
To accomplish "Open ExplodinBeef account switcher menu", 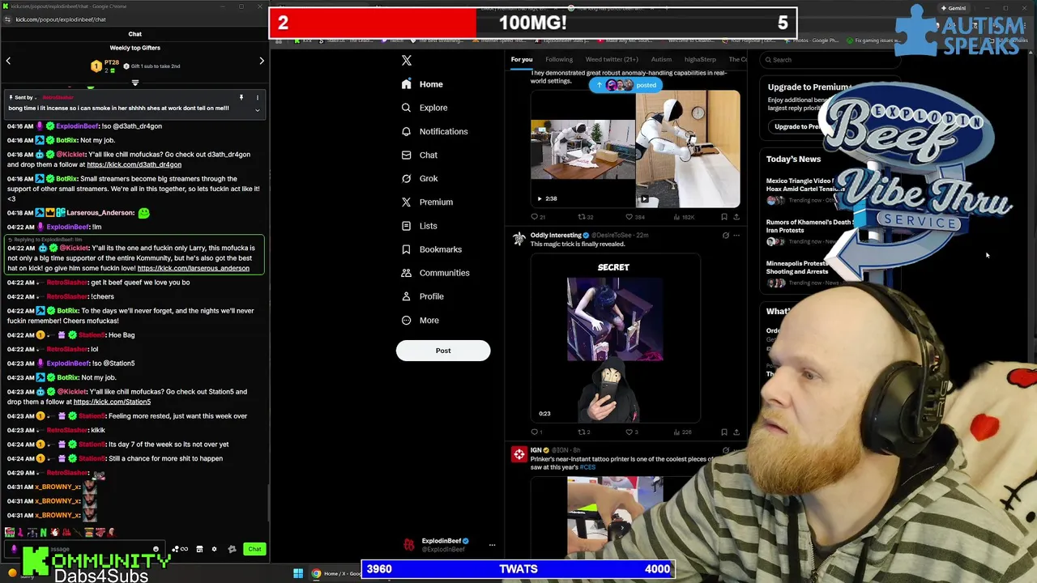I will pos(492,545).
